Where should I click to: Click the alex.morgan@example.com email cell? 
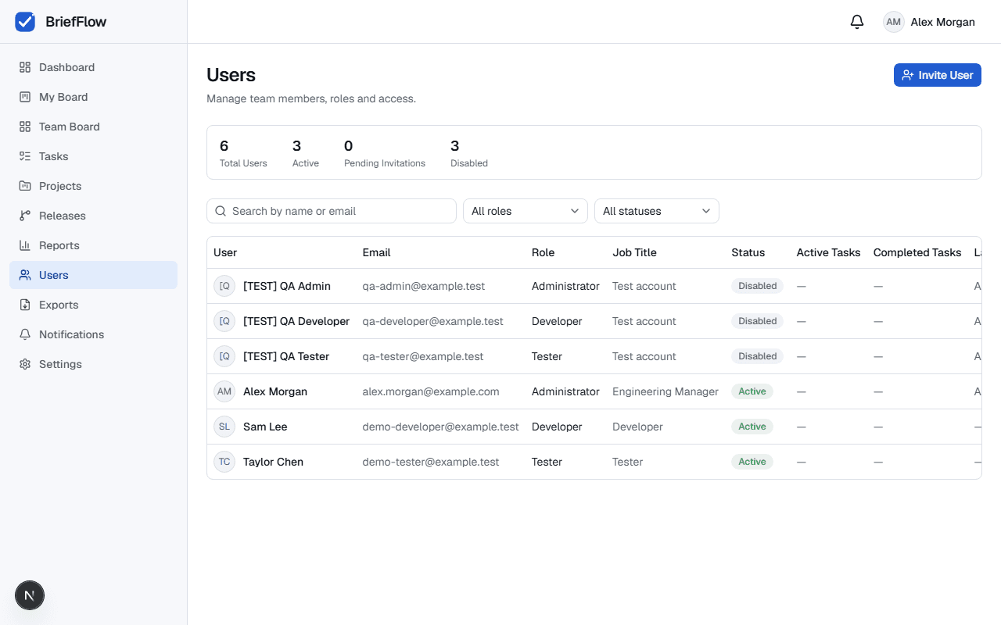pos(431,391)
